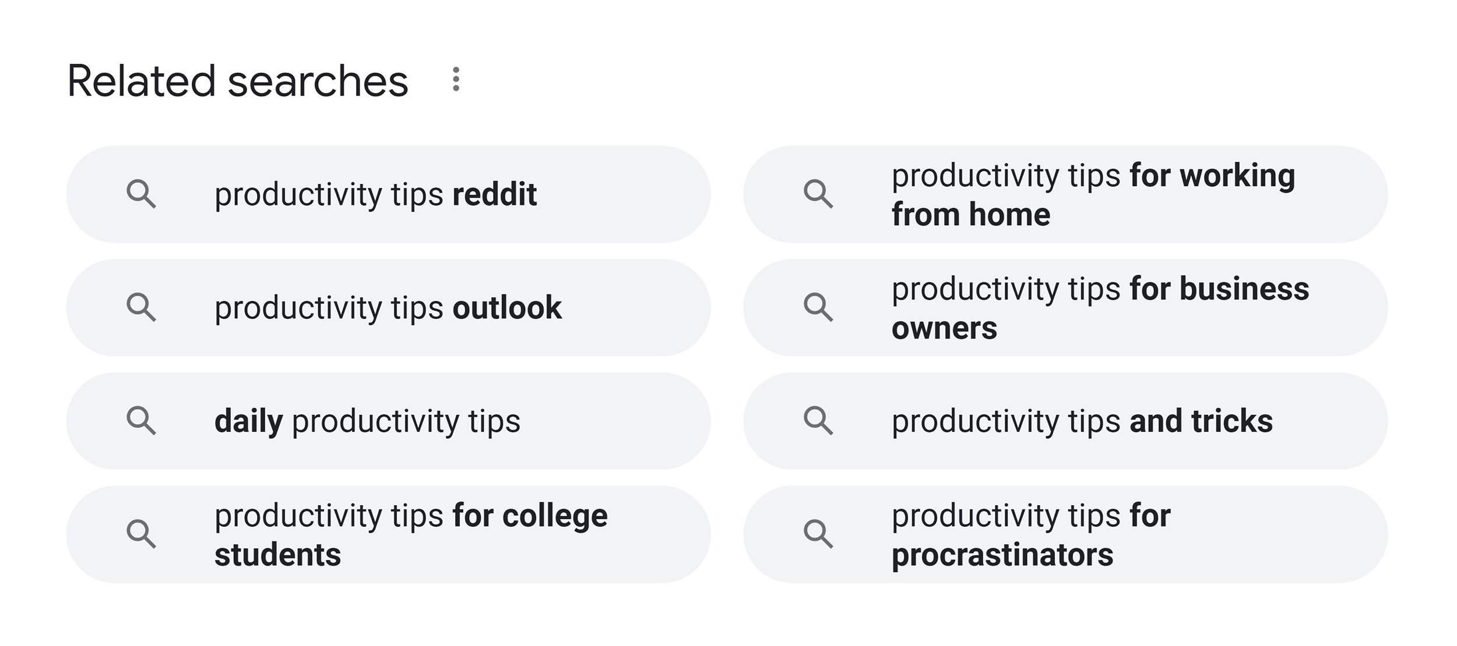Image resolution: width=1457 pixels, height=646 pixels.
Task: Click the search icon by 'for college students'
Action: 141,534
